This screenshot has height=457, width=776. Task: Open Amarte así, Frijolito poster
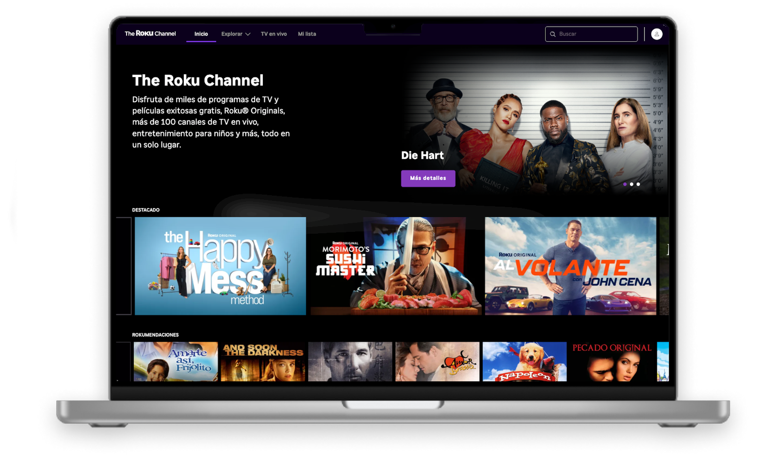point(176,361)
